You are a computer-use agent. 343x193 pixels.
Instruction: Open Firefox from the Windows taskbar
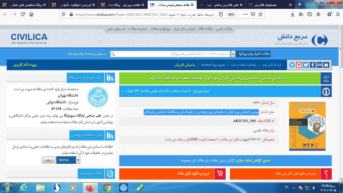[90, 188]
